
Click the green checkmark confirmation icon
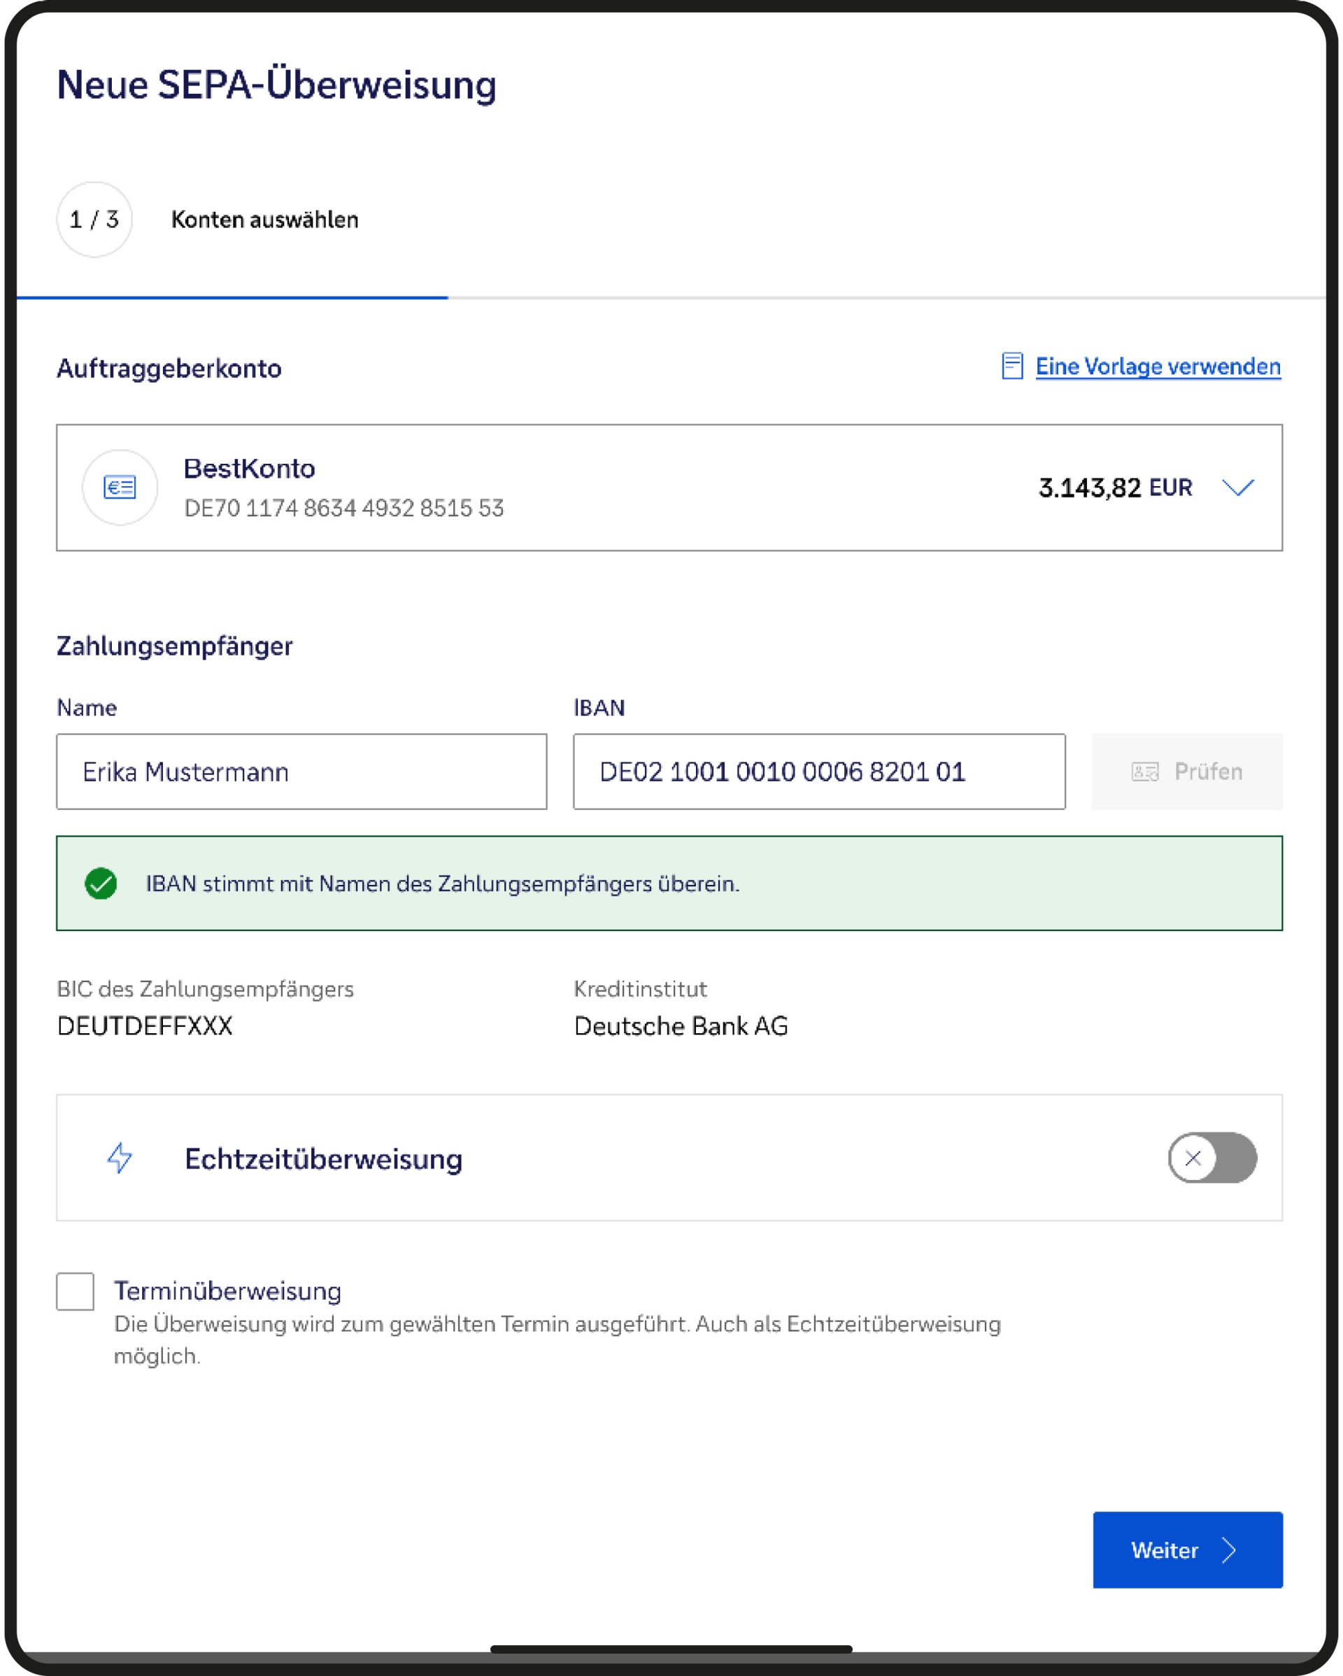[x=101, y=883]
